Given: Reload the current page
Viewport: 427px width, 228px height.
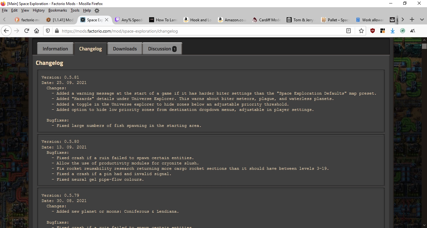Looking at the screenshot, I should pos(27,31).
